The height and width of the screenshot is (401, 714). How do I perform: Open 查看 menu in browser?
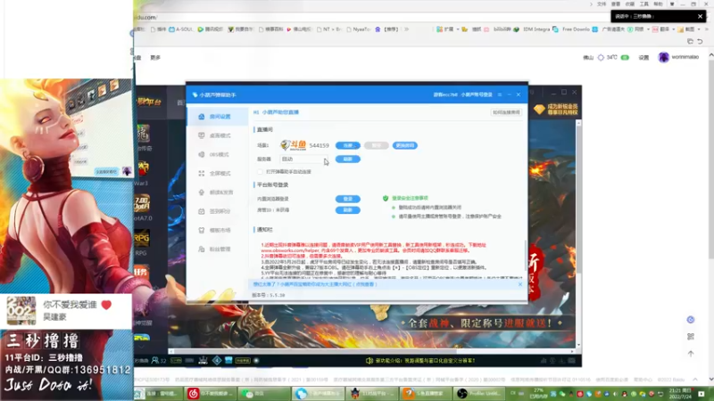[616, 4]
